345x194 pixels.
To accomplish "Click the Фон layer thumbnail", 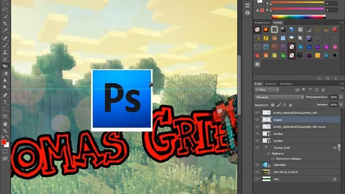I will 267,179.
